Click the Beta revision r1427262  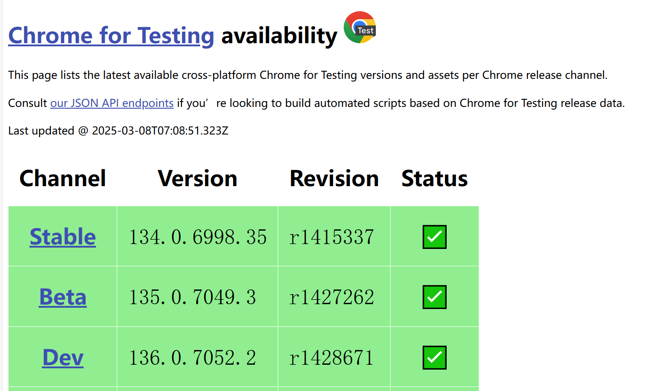click(332, 297)
